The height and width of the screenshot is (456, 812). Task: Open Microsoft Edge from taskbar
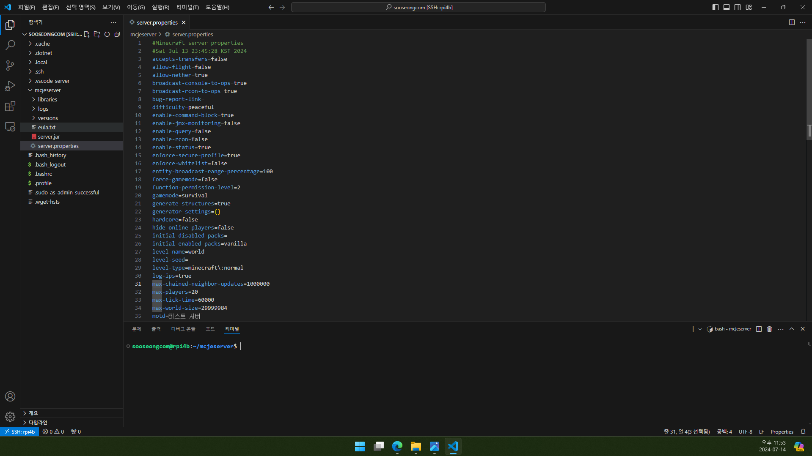point(397,446)
